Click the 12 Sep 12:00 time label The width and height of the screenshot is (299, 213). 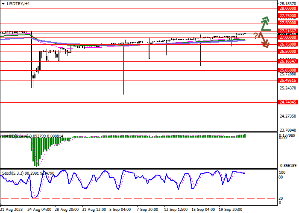176,210
